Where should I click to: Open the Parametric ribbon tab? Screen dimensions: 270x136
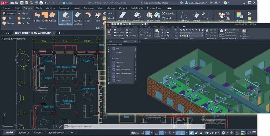64,8
